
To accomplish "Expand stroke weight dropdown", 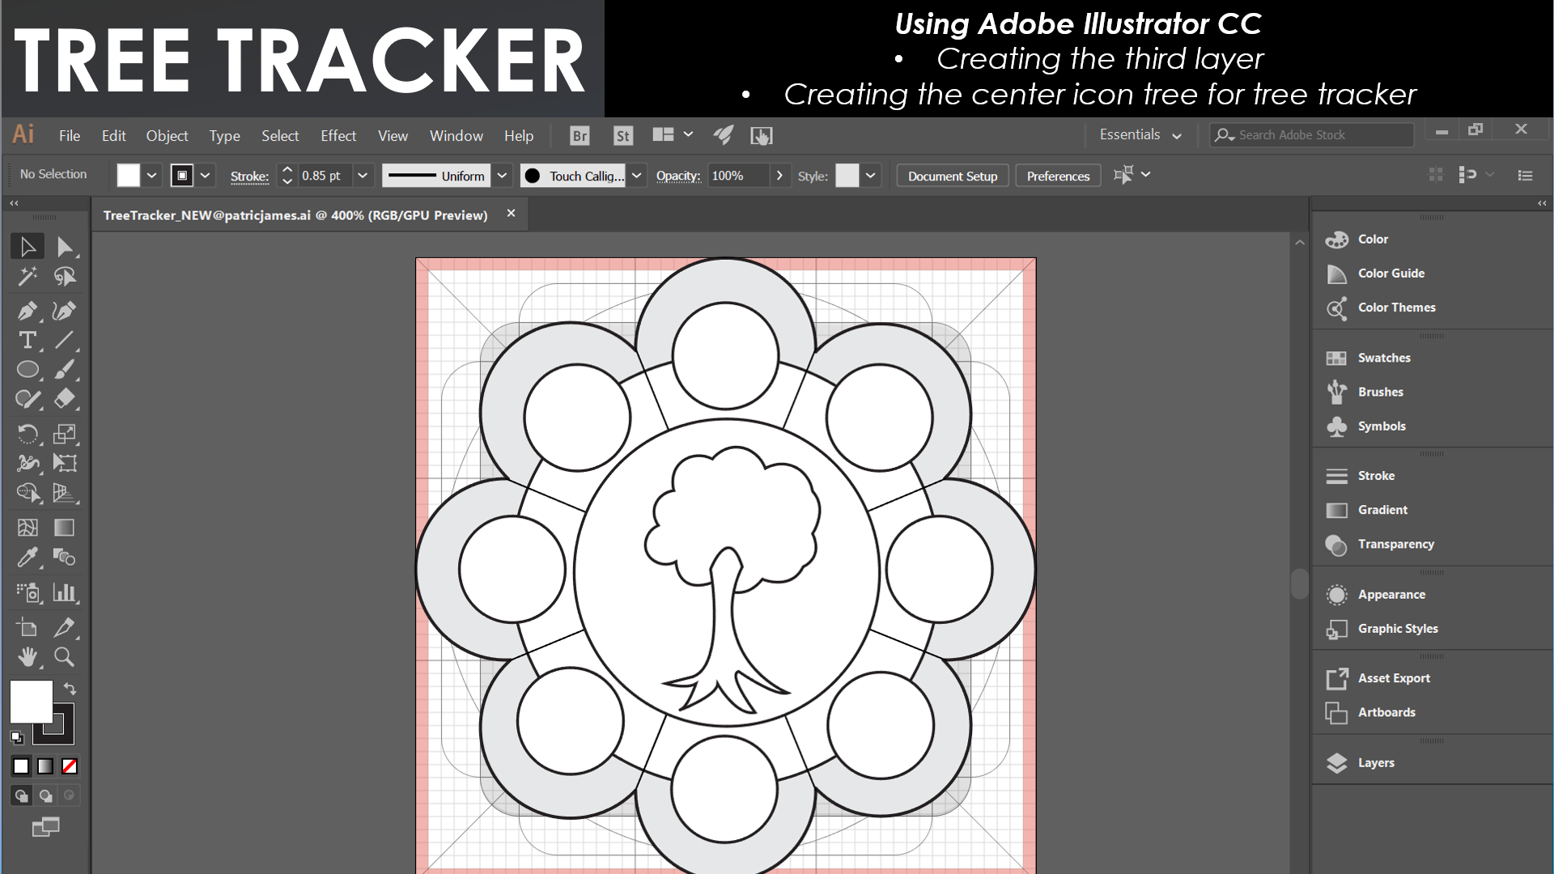I will 363,176.
